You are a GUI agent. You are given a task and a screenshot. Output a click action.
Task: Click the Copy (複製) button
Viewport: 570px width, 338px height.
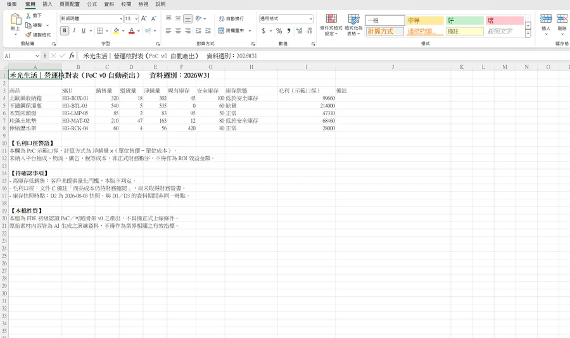pyautogui.click(x=34, y=25)
